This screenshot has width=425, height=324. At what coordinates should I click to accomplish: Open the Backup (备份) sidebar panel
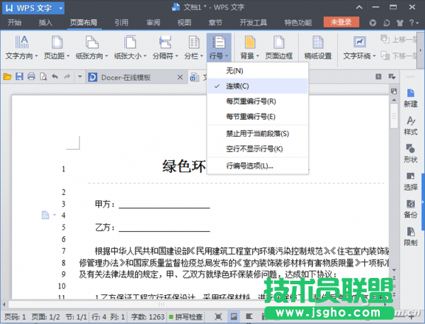click(x=410, y=209)
